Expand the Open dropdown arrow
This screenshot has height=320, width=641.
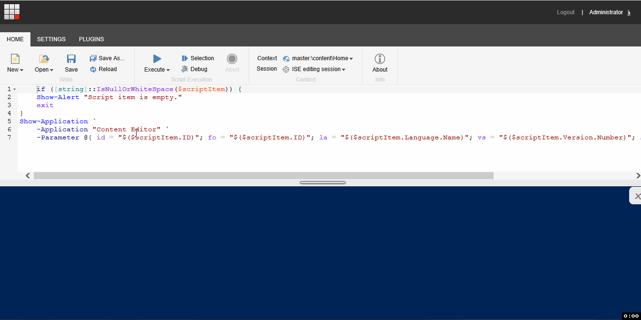coord(51,70)
